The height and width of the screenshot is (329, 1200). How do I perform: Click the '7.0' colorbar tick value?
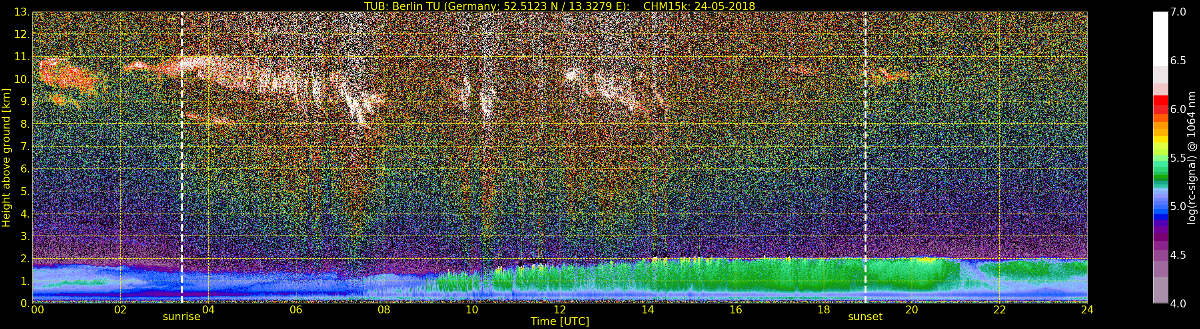click(1178, 12)
